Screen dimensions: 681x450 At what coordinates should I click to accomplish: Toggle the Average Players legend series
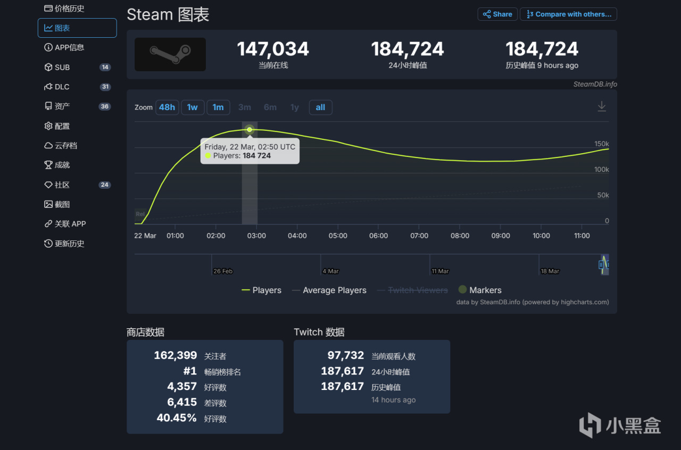(x=329, y=290)
